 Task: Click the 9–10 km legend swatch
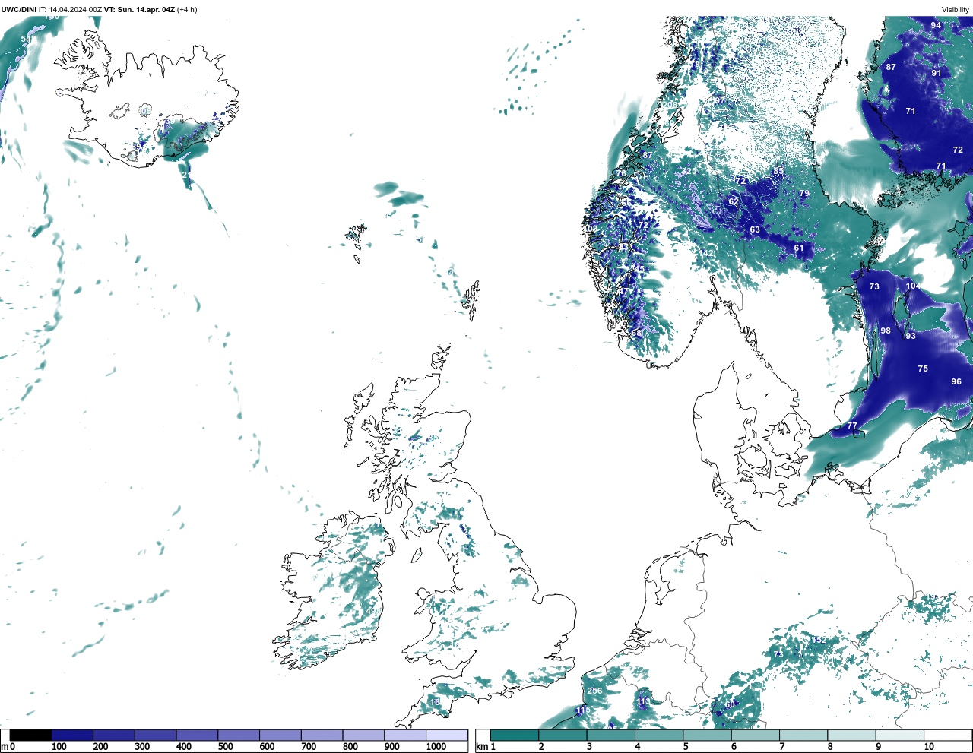pyautogui.click(x=899, y=735)
